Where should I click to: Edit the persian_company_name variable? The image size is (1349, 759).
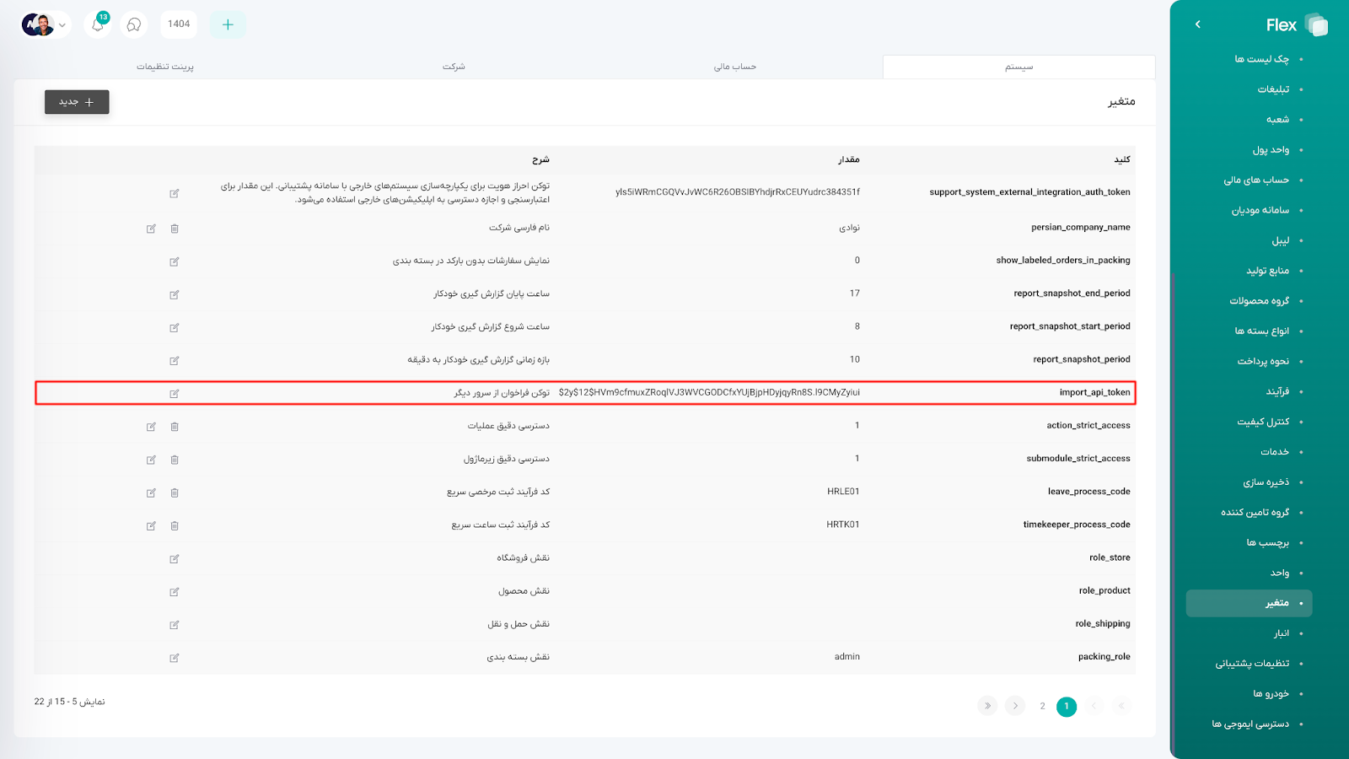(x=151, y=229)
